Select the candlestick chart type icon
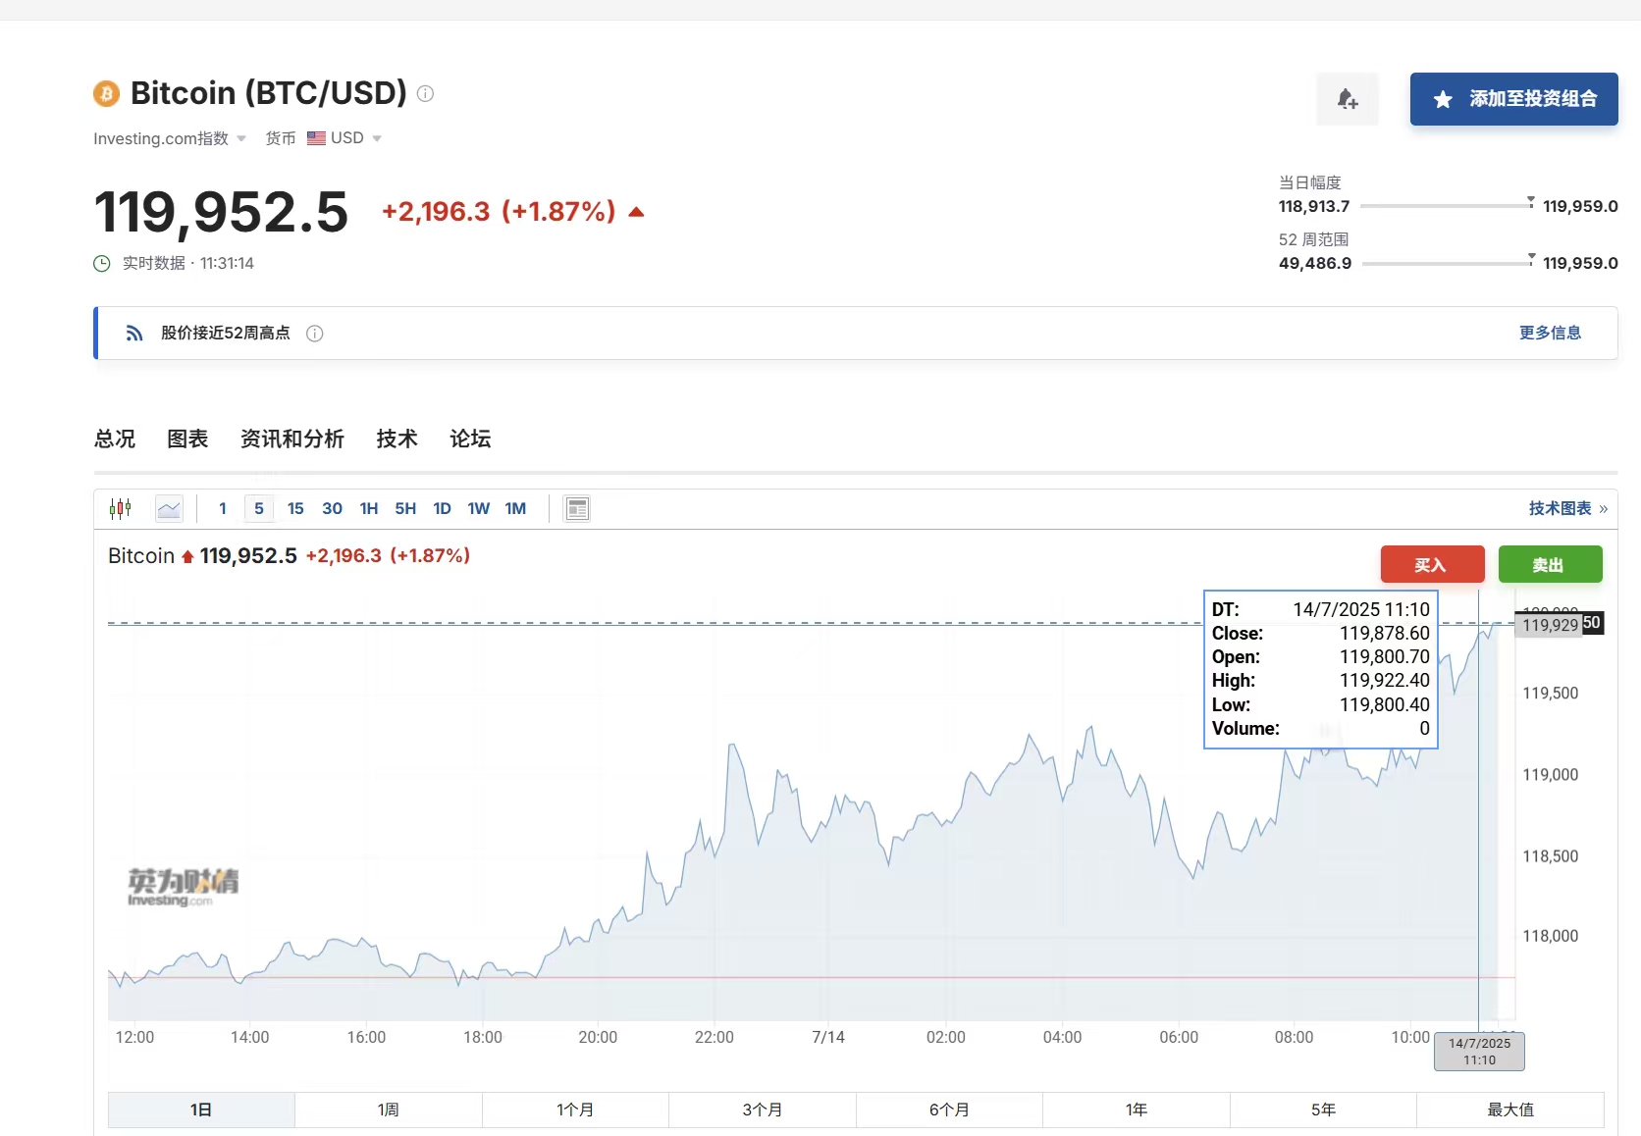 [x=121, y=508]
